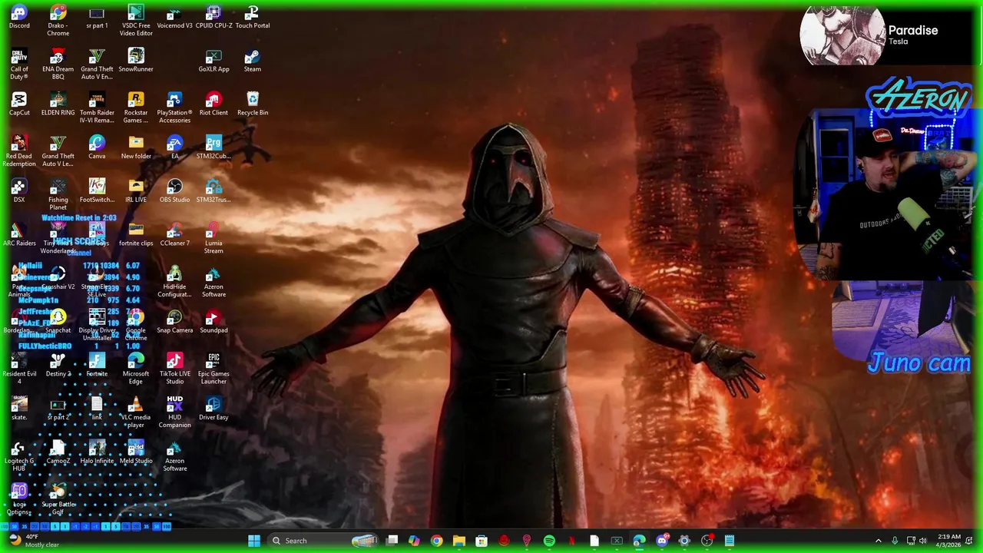983x553 pixels.
Task: Open the clock showing 2:19 AM
Action: 949,541
